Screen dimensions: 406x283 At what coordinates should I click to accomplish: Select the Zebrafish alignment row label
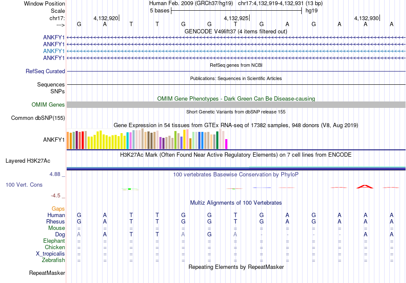(53, 260)
